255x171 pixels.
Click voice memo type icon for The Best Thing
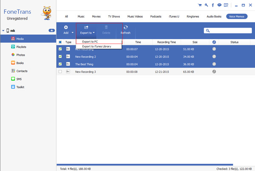(68, 64)
